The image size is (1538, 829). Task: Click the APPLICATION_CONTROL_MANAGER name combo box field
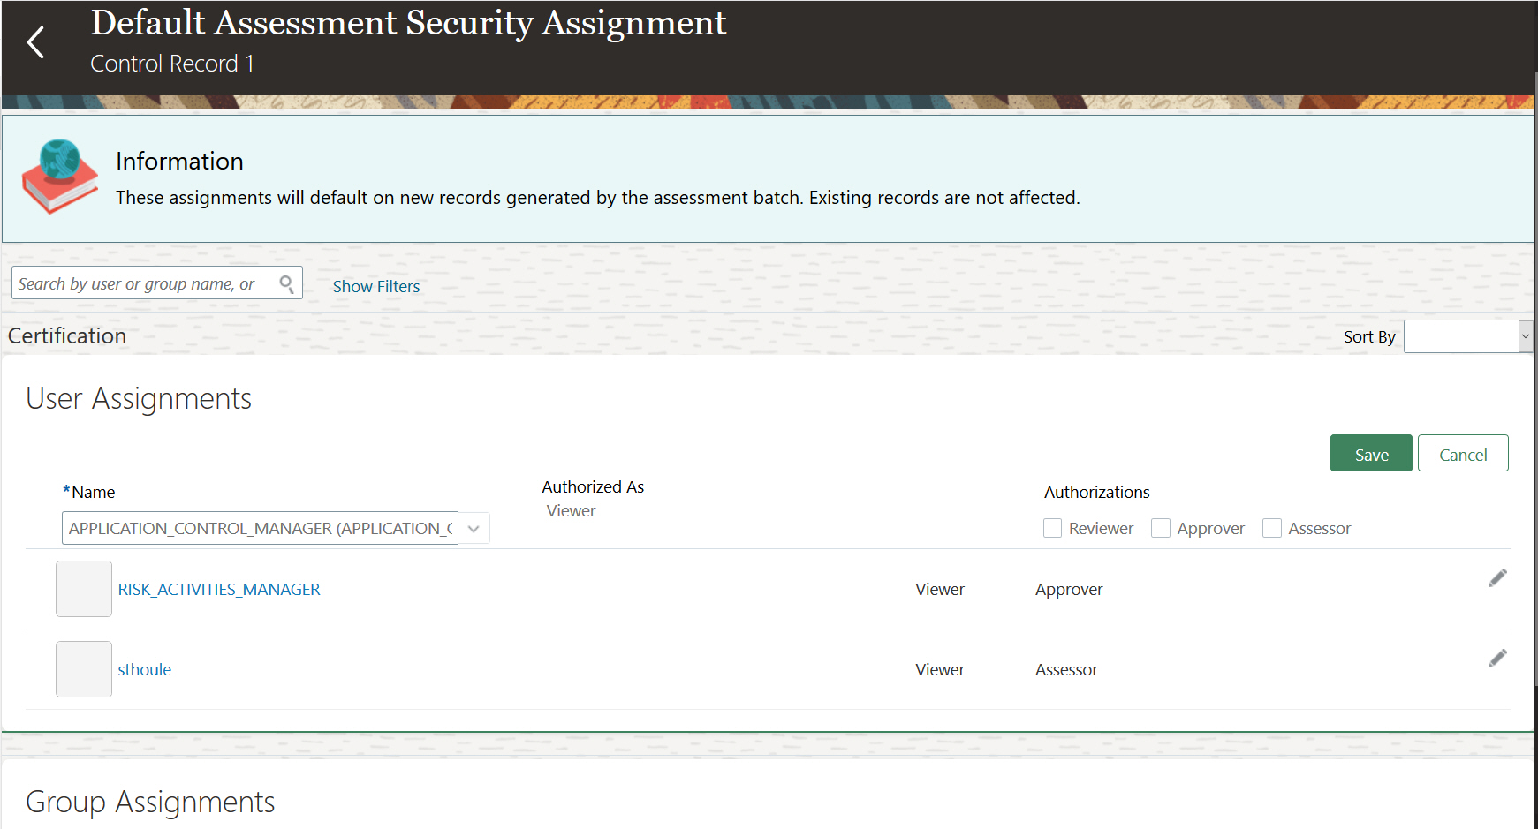click(261, 529)
